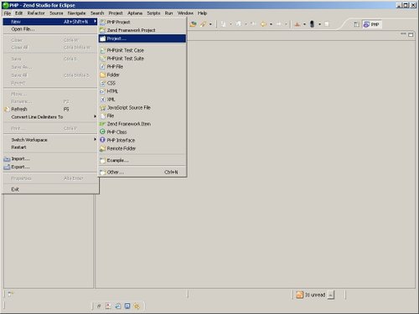Select Zend Framework Project entry

point(142,30)
